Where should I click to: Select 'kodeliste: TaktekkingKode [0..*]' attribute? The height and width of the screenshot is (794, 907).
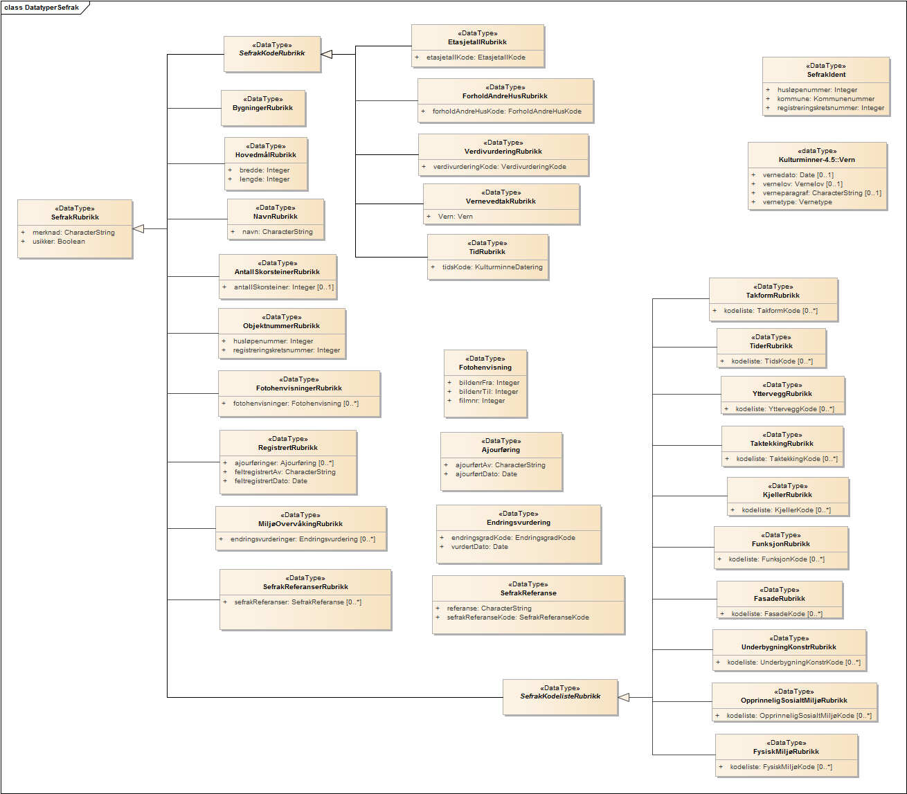click(787, 459)
